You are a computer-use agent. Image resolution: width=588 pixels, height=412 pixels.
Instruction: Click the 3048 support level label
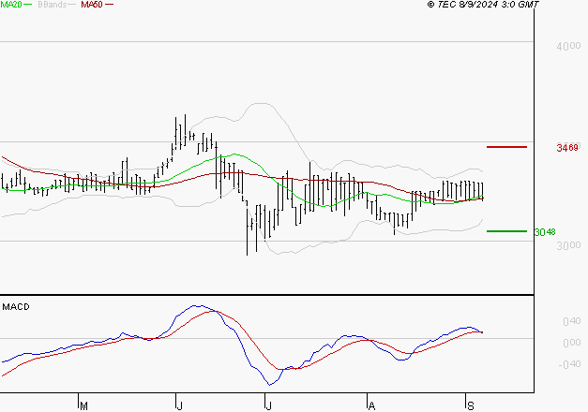[x=545, y=232]
